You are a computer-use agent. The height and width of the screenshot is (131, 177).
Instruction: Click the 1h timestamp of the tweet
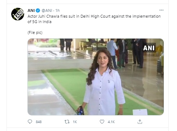coord(57,10)
